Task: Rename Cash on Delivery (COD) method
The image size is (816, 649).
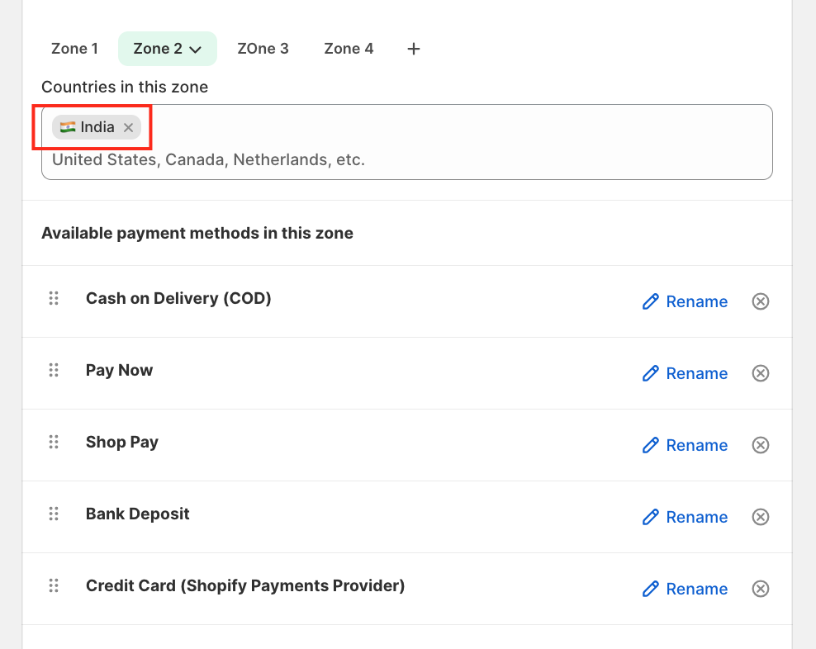Action: 685,301
